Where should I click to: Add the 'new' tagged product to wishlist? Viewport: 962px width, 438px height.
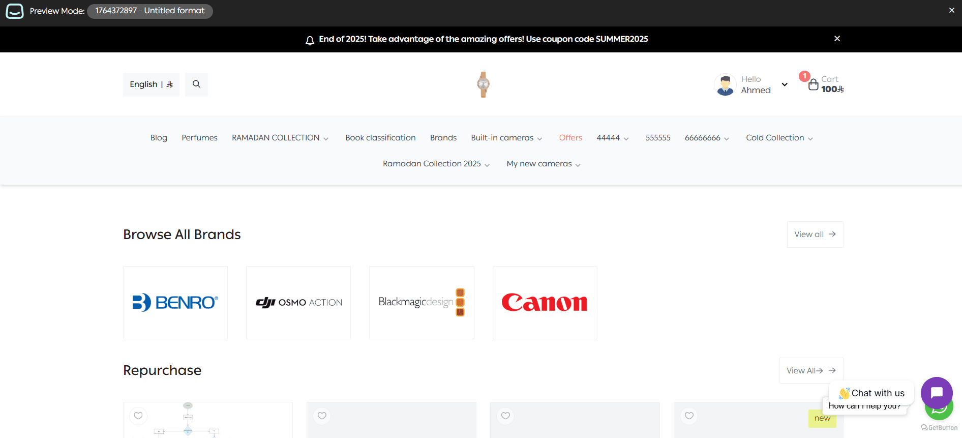tap(689, 416)
